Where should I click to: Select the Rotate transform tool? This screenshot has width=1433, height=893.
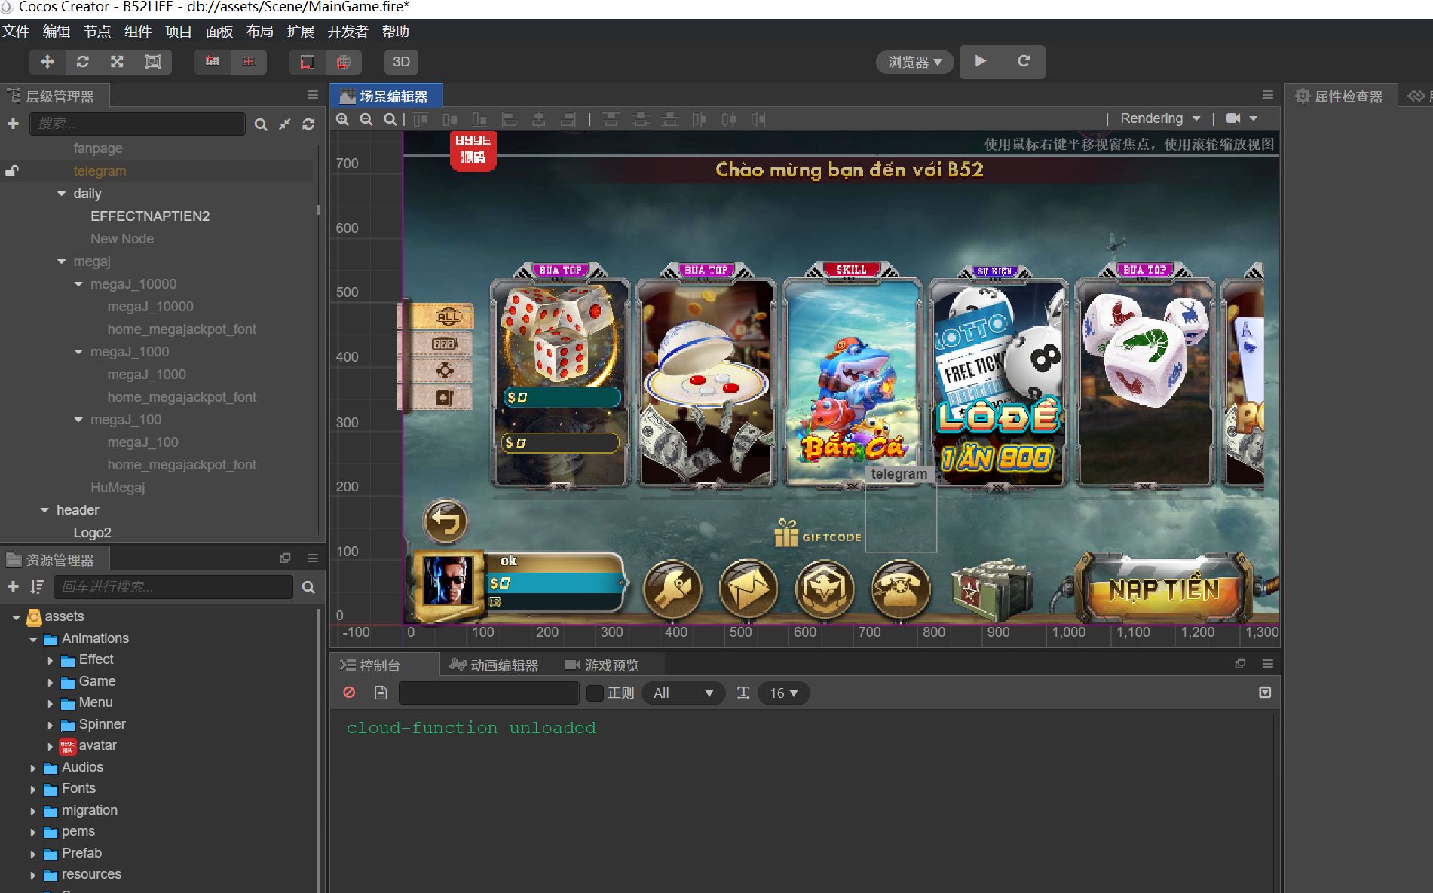pos(83,62)
